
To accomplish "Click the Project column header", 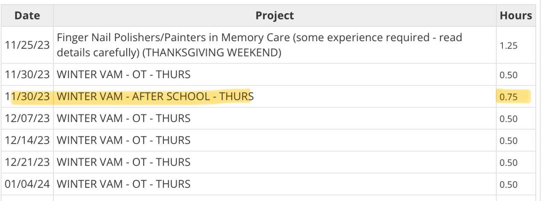I will point(274,16).
